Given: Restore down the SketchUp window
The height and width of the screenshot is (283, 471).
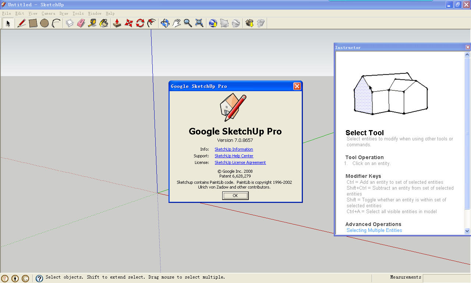Looking at the screenshot, I should 458,4.
